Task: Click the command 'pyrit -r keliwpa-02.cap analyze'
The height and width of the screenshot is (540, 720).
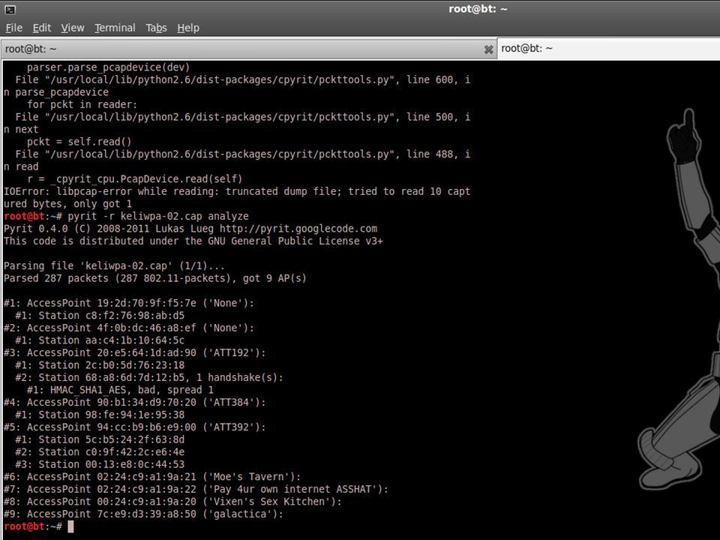Action: click(158, 216)
